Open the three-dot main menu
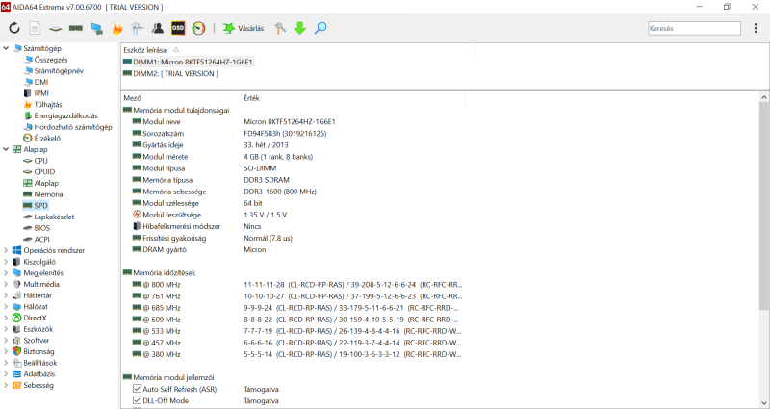This screenshot has height=409, width=770. pyautogui.click(x=756, y=28)
